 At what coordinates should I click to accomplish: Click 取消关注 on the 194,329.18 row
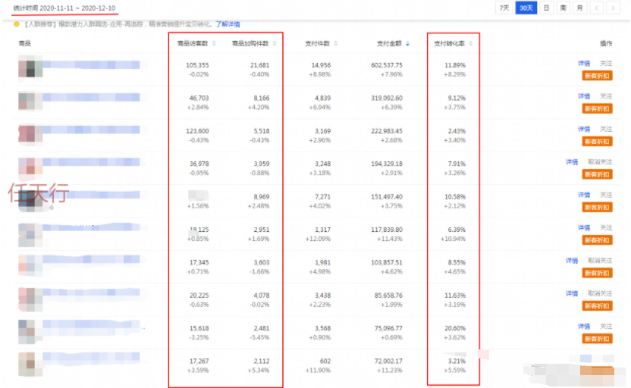click(600, 162)
